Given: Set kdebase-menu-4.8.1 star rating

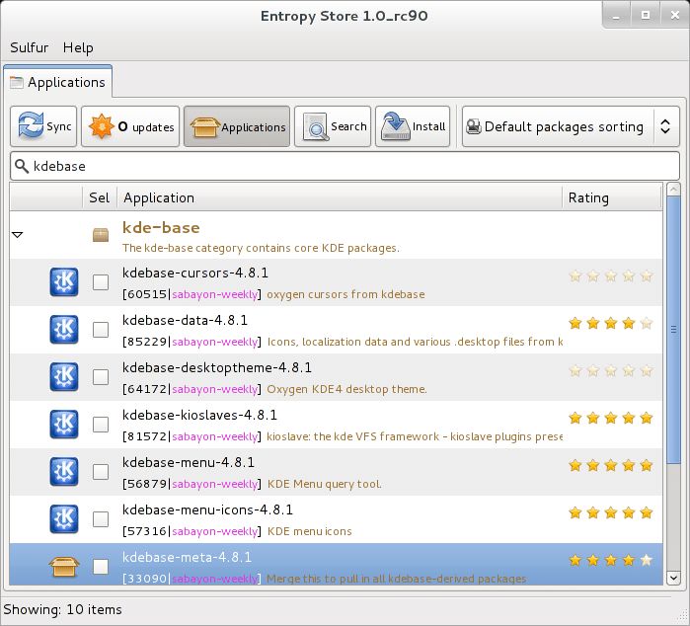Looking at the screenshot, I should [x=610, y=465].
